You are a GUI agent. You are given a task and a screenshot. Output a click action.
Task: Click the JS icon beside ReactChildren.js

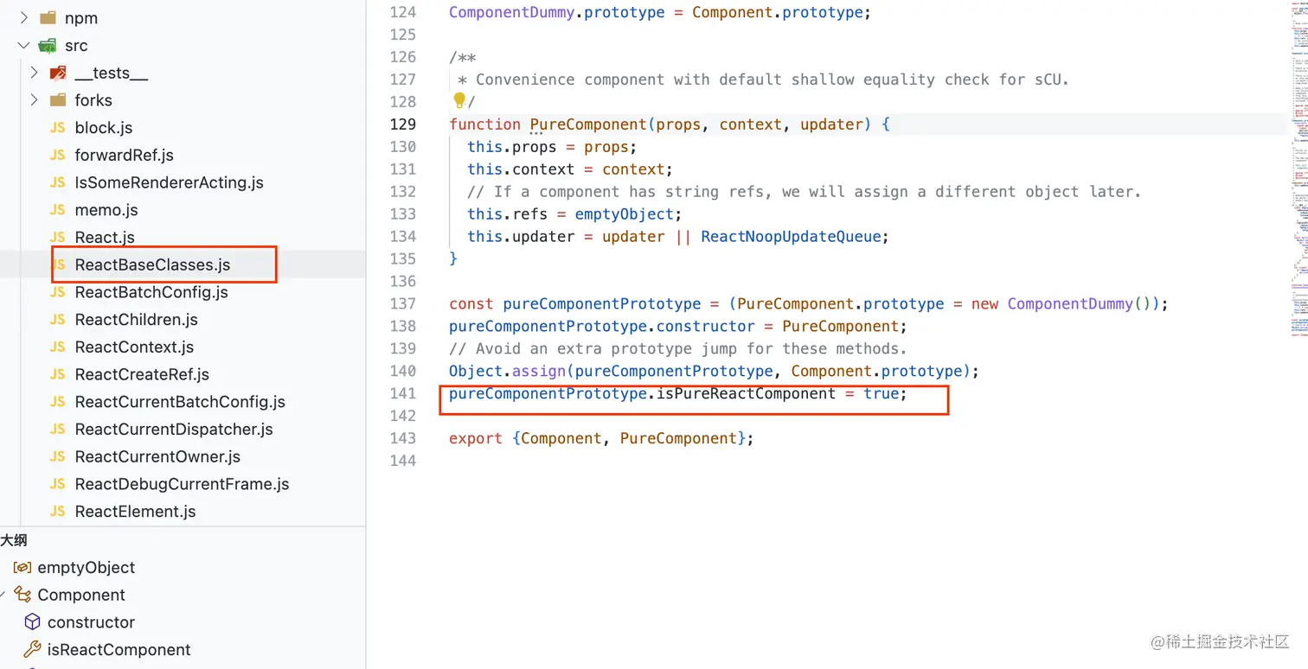pyautogui.click(x=58, y=320)
